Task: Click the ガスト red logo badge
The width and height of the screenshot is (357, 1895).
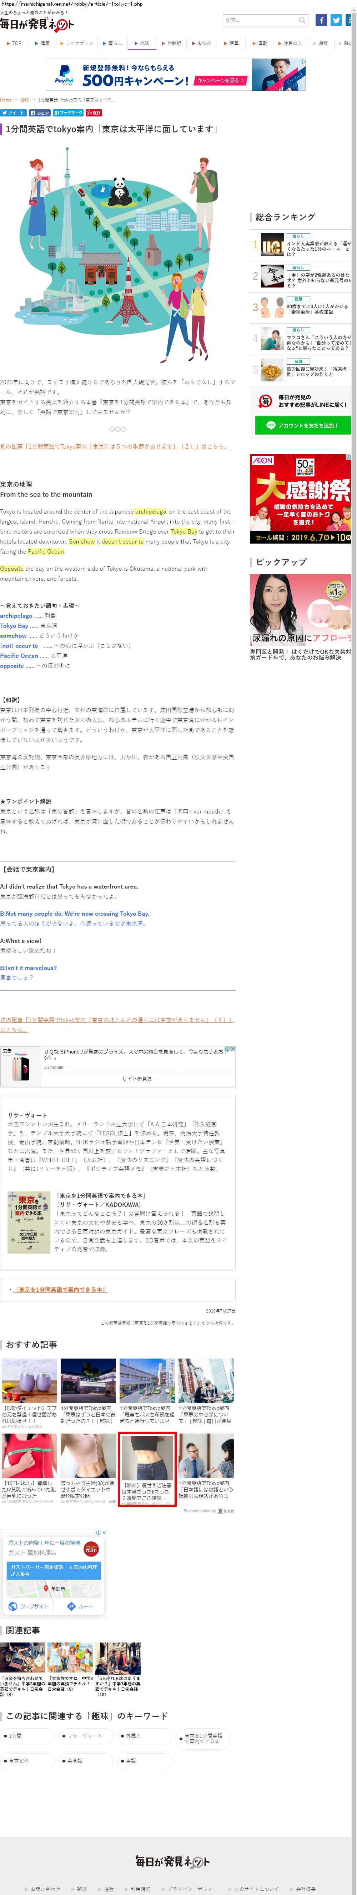Action: pyautogui.click(x=91, y=1549)
